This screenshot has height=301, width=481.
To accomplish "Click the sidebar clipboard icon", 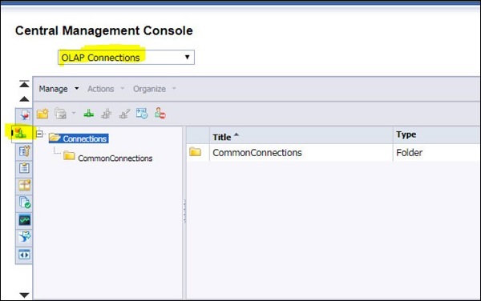I will tap(24, 168).
